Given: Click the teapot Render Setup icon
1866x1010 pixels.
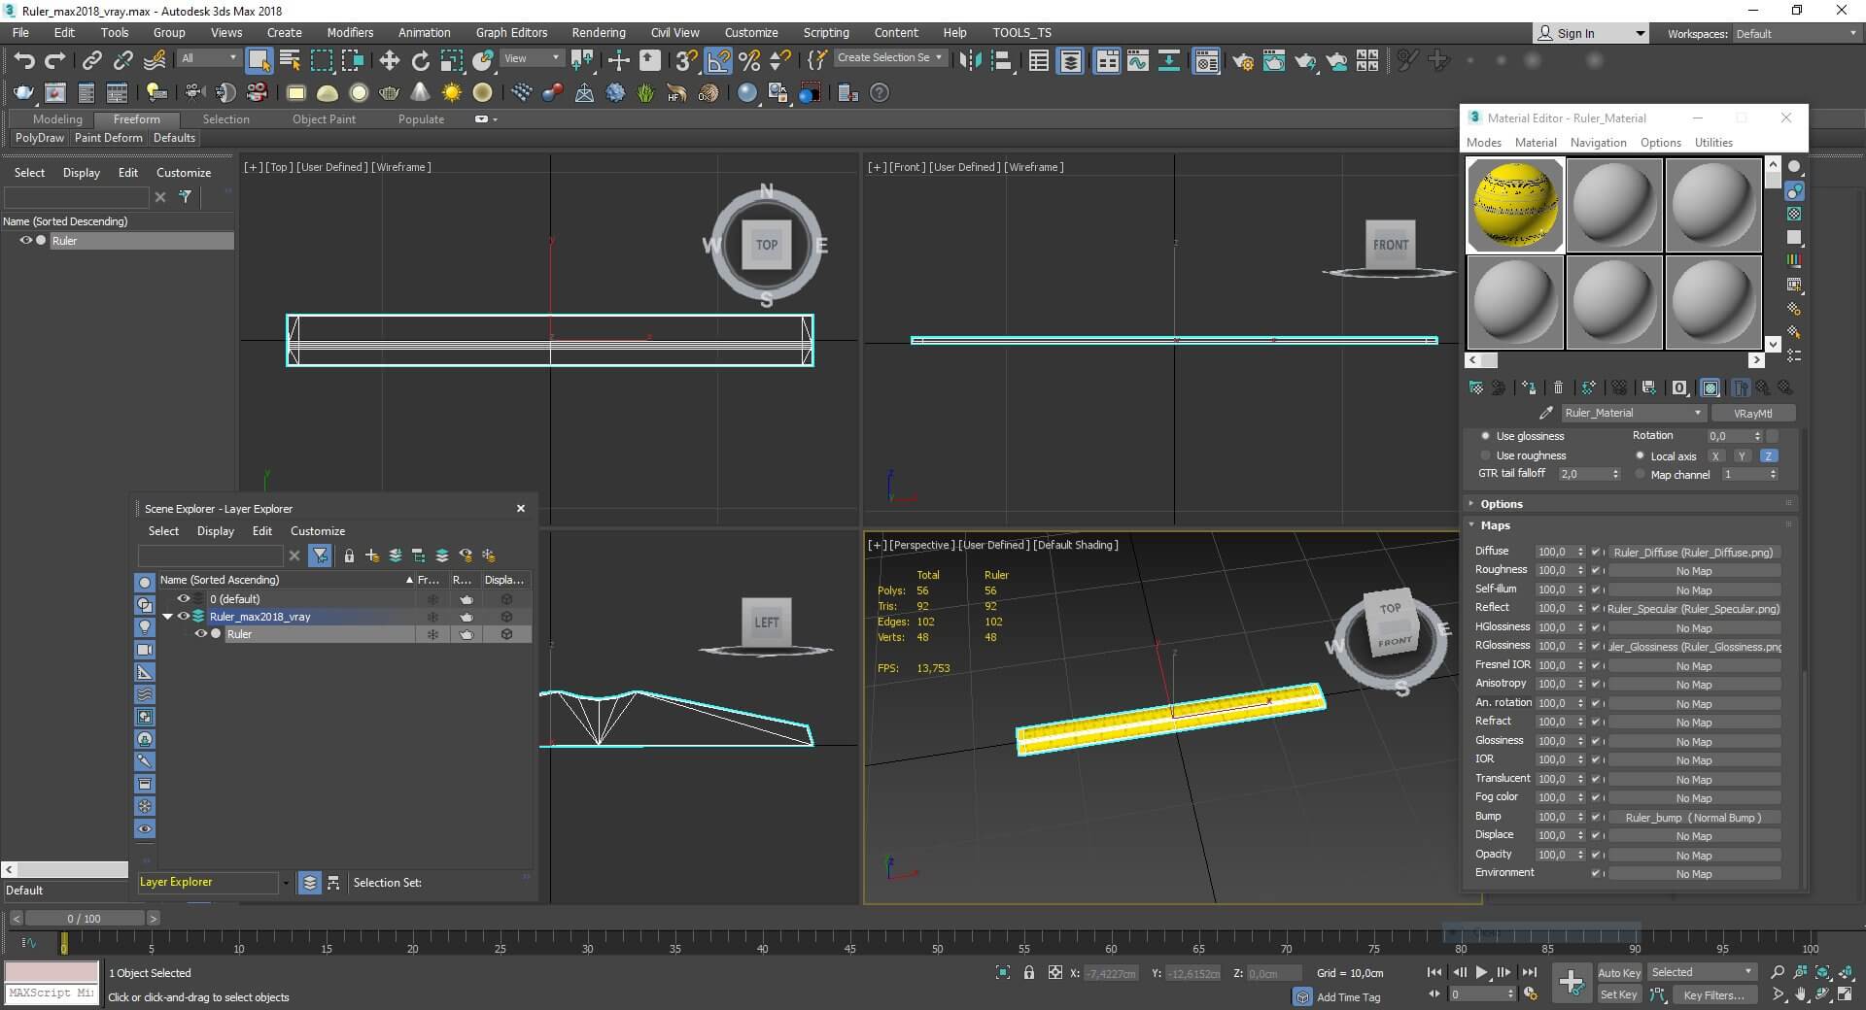Looking at the screenshot, I should click(1242, 61).
